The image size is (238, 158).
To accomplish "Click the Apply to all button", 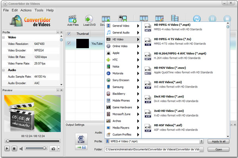I will [x=219, y=141].
